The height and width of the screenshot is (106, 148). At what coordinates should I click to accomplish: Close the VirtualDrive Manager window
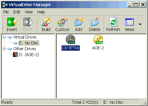pos(143,5)
